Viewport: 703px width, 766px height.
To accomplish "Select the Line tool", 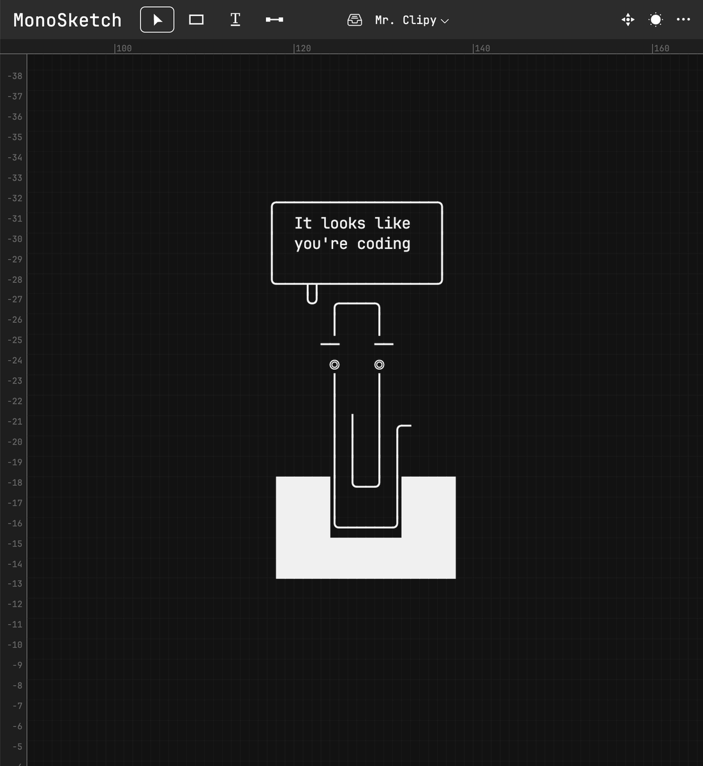I will click(x=274, y=20).
